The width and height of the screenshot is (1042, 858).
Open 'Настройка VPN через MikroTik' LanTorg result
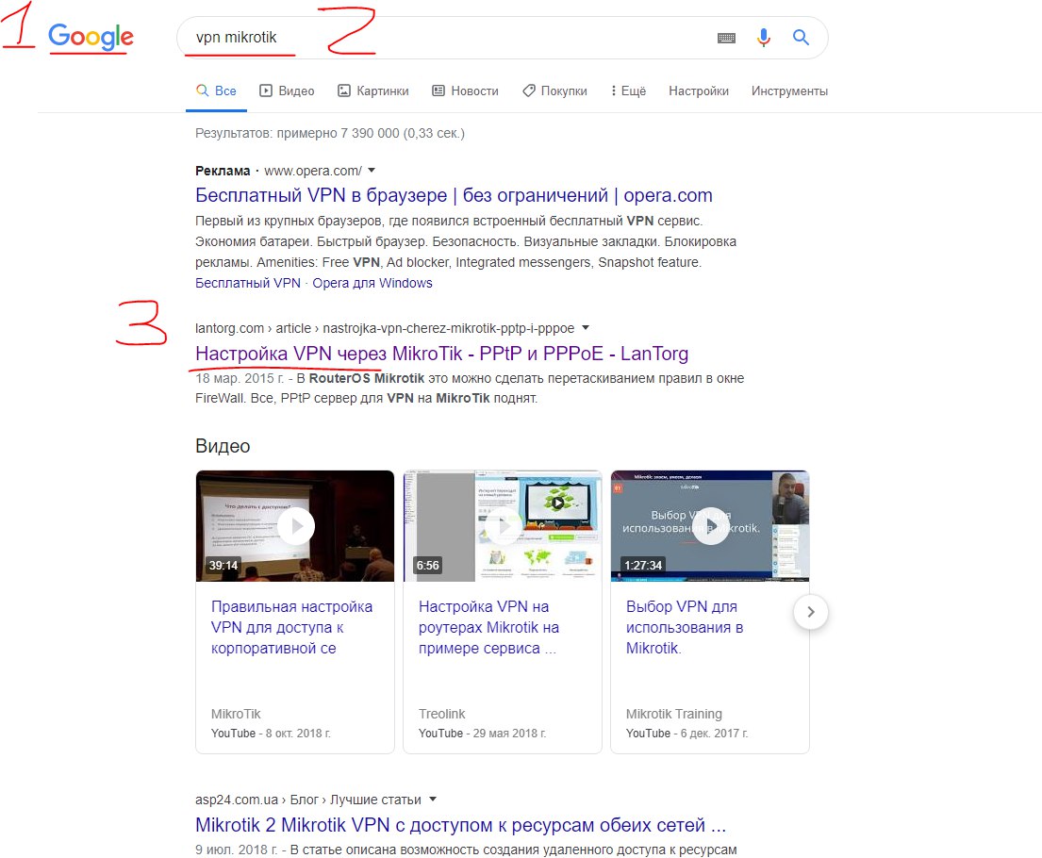click(x=442, y=354)
